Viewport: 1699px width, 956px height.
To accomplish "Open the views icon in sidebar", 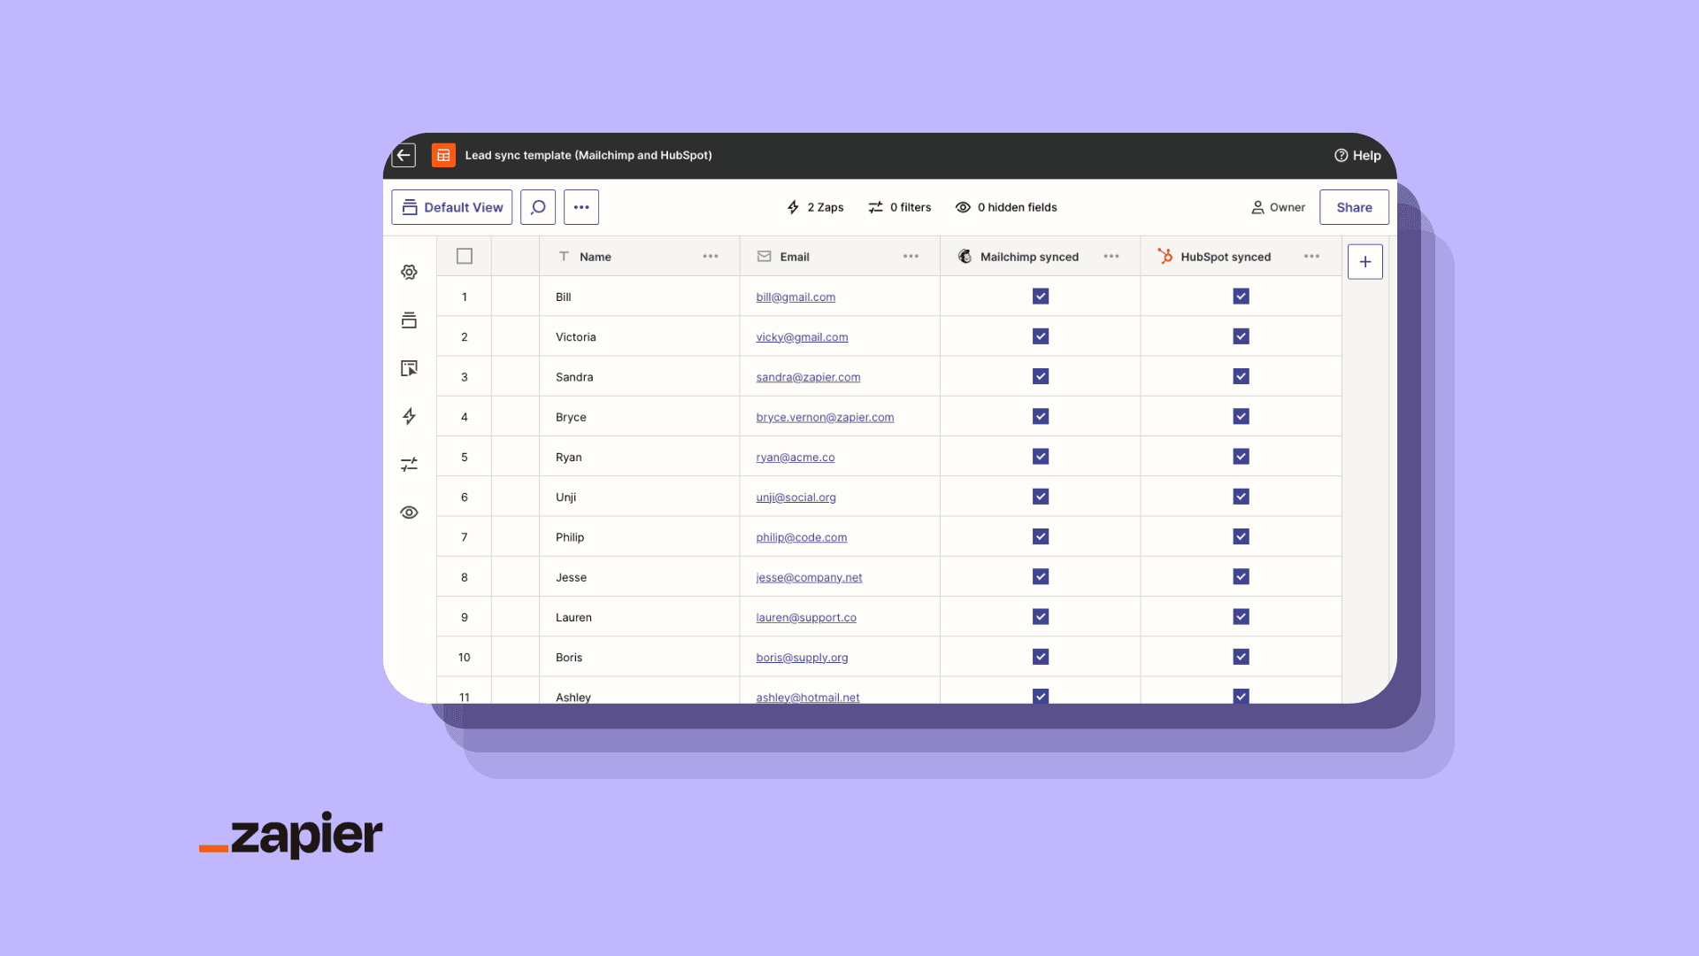I will (409, 320).
